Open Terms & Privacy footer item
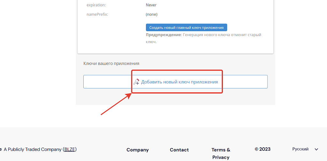 point(221,153)
